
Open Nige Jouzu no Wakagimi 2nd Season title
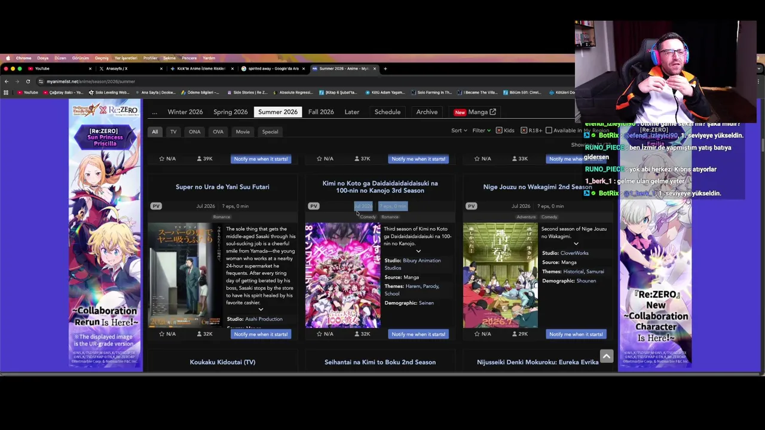(537, 187)
